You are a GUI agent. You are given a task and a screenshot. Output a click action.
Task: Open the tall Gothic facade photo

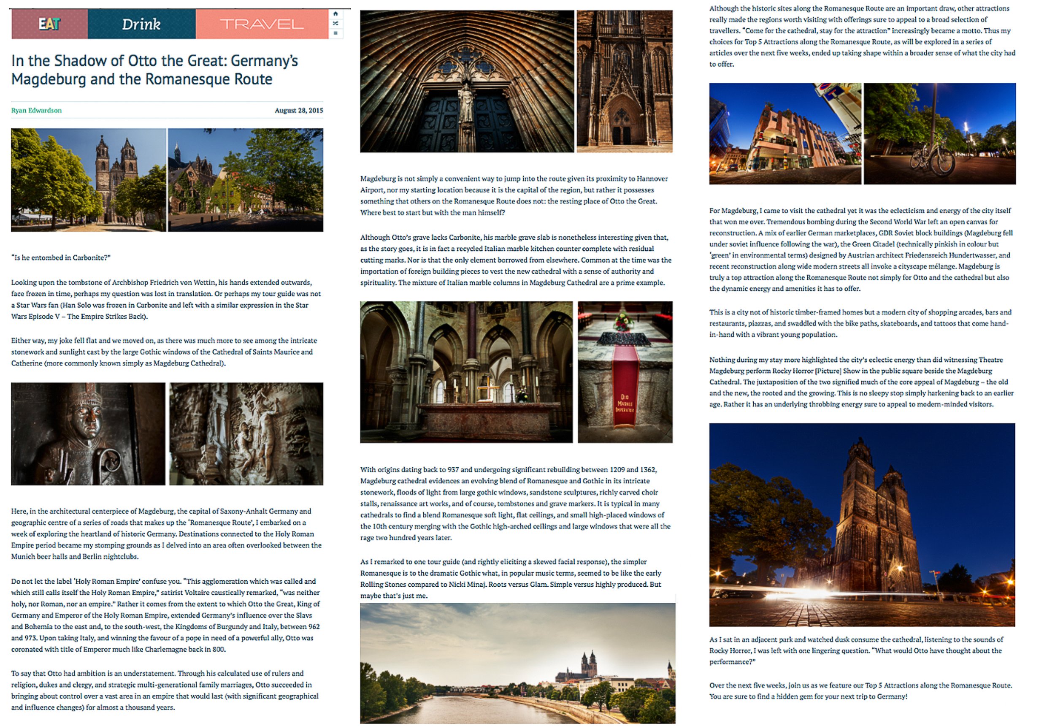625,81
